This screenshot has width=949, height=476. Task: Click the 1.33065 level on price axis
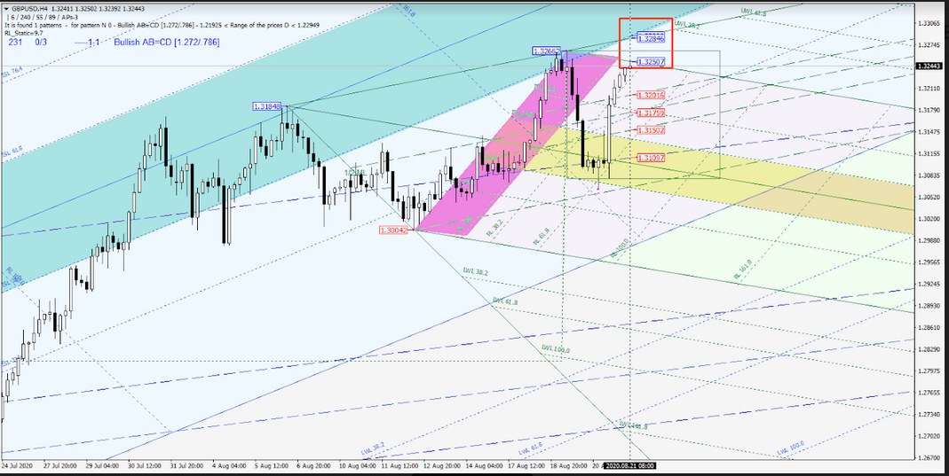click(x=929, y=23)
